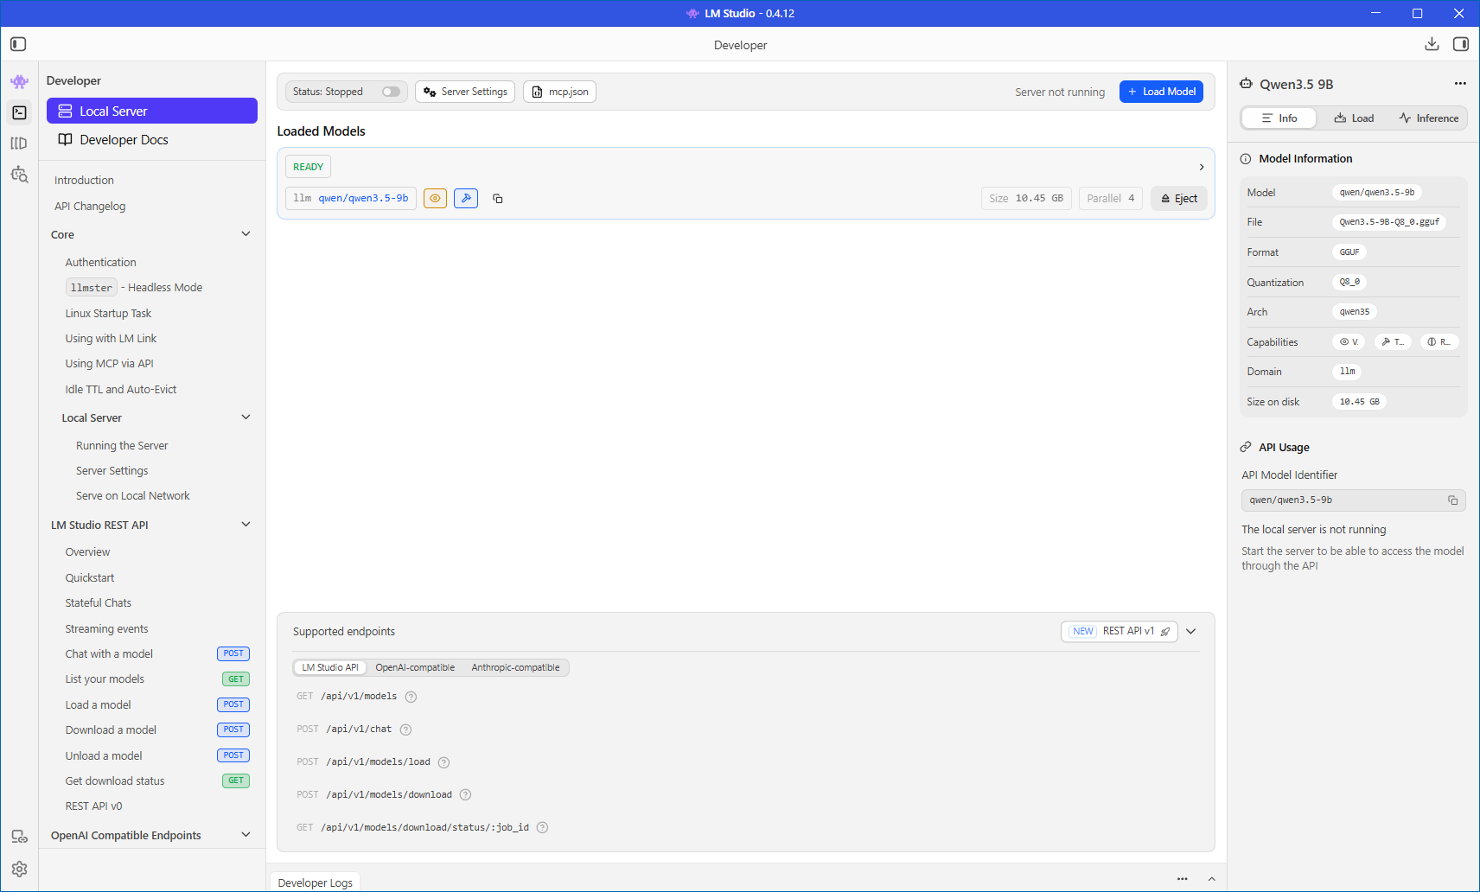Open the Local Server page

click(x=152, y=111)
